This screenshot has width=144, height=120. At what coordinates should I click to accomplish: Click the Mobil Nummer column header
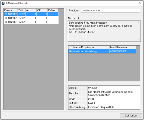[123, 47]
